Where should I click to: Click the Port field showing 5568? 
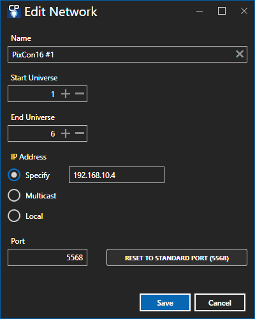pos(47,257)
